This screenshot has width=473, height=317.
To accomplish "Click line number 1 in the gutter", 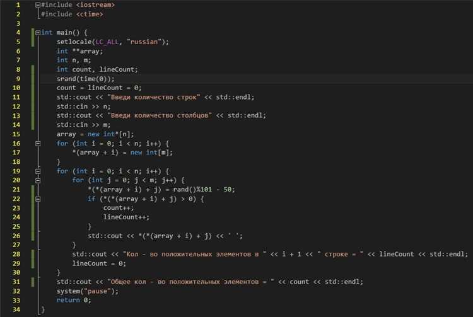I will 18,5.
